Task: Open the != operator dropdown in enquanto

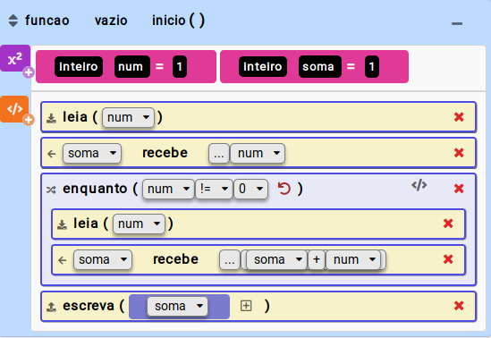Action: (214, 189)
